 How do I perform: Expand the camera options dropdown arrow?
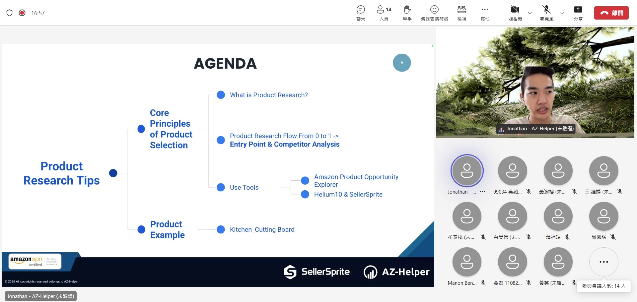click(x=530, y=13)
